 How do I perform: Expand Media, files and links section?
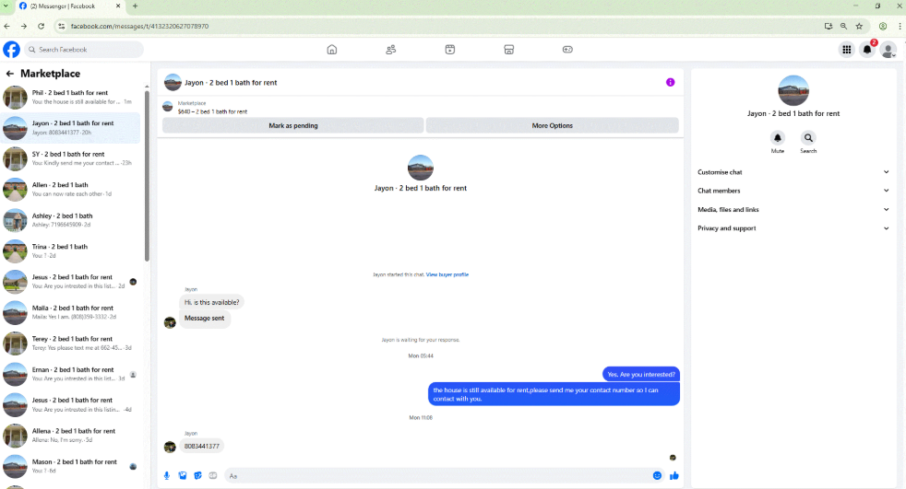[x=793, y=209]
